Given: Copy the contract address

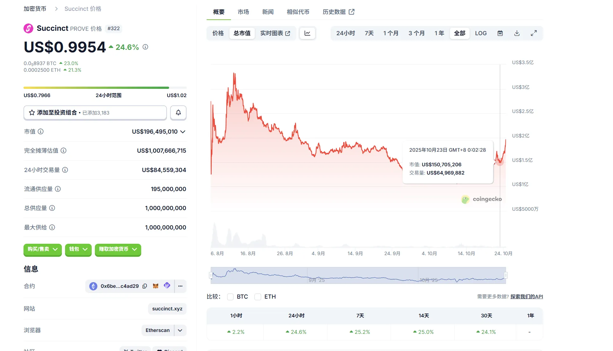Looking at the screenshot, I should 145,286.
